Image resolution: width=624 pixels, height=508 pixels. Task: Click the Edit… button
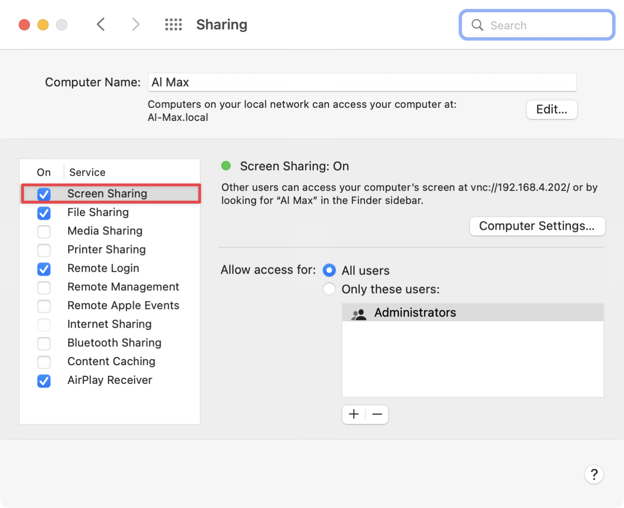[551, 110]
